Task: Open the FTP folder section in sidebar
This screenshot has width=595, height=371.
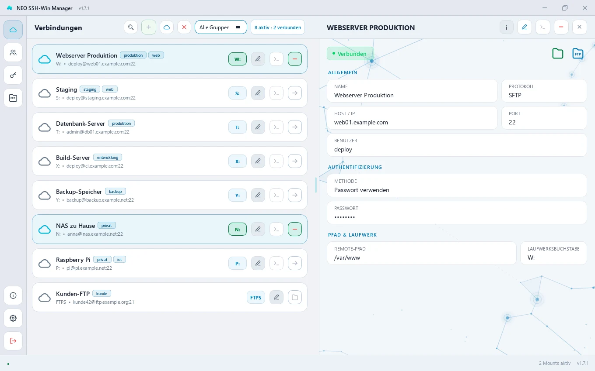Action: tap(13, 98)
